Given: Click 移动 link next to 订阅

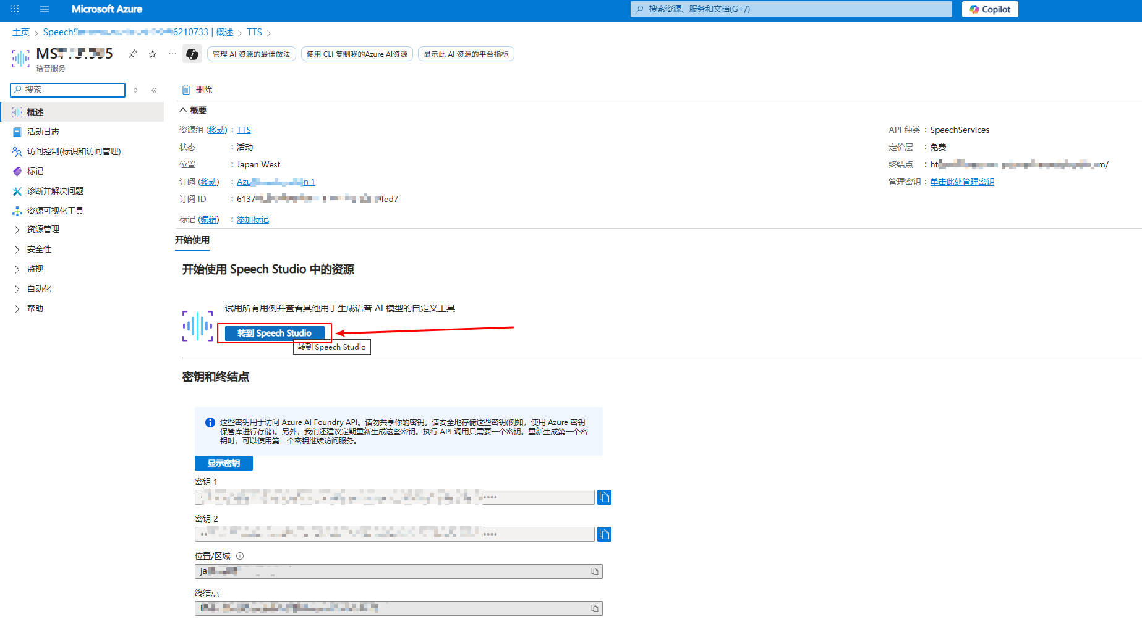Looking at the screenshot, I should pyautogui.click(x=208, y=182).
